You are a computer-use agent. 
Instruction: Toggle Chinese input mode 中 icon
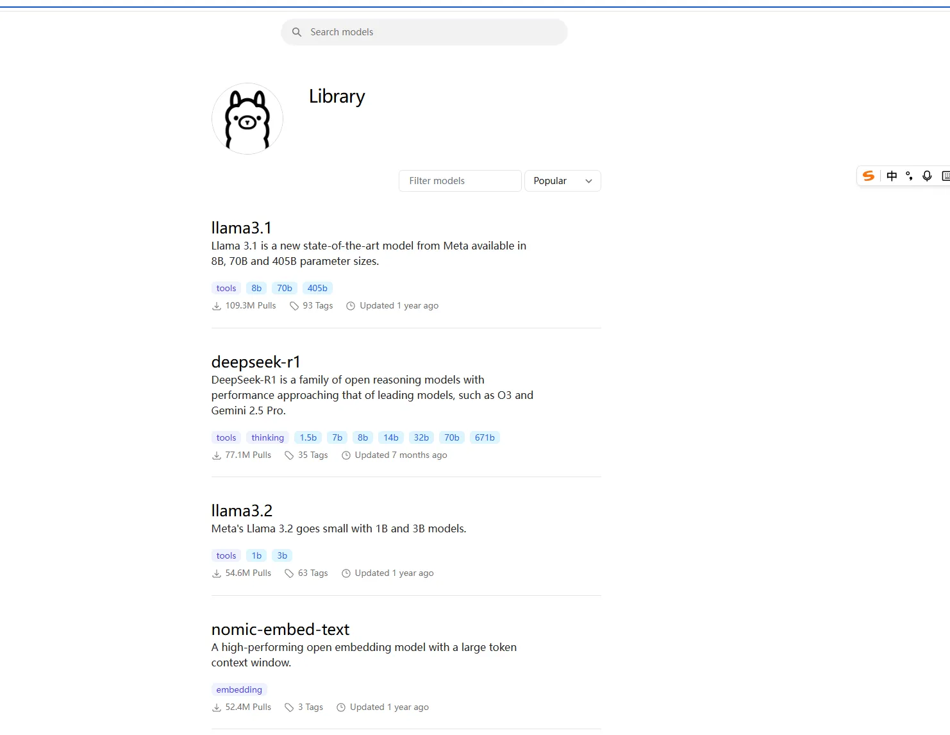pos(892,176)
